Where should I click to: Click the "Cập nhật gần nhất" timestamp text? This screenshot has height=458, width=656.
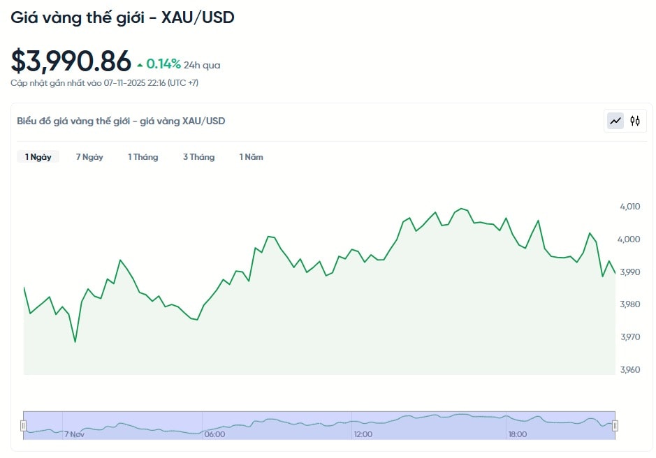105,83
